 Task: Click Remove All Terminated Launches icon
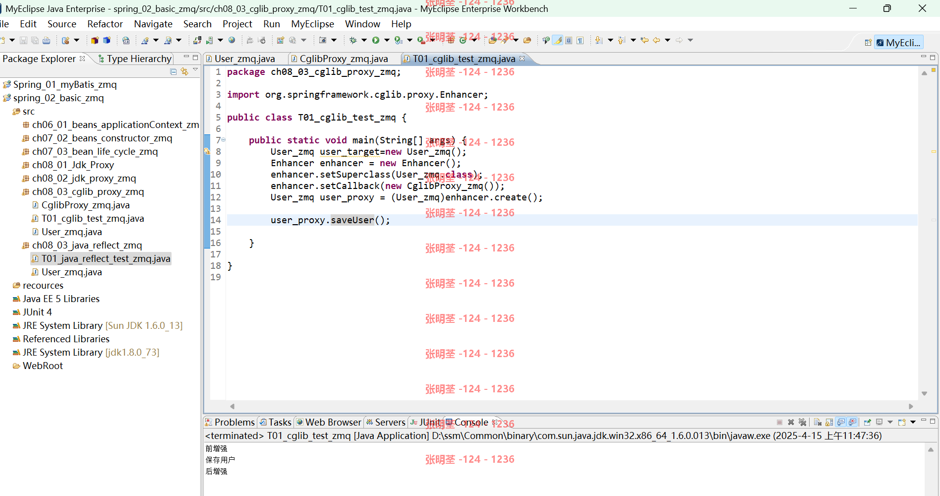tap(802, 422)
